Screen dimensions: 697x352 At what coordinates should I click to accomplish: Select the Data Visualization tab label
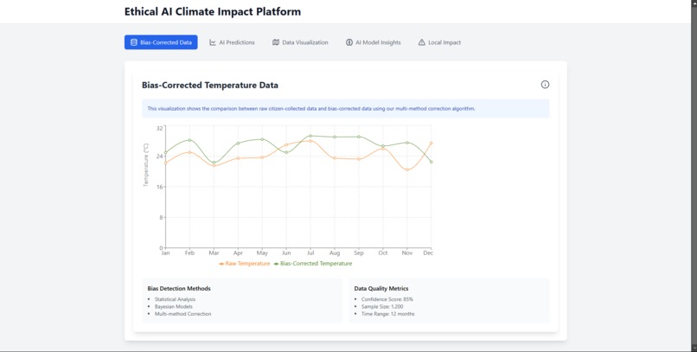click(x=305, y=42)
